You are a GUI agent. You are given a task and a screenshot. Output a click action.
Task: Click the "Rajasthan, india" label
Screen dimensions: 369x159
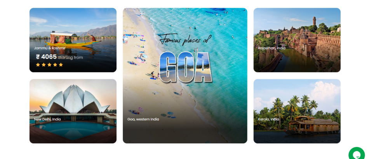[272, 48]
